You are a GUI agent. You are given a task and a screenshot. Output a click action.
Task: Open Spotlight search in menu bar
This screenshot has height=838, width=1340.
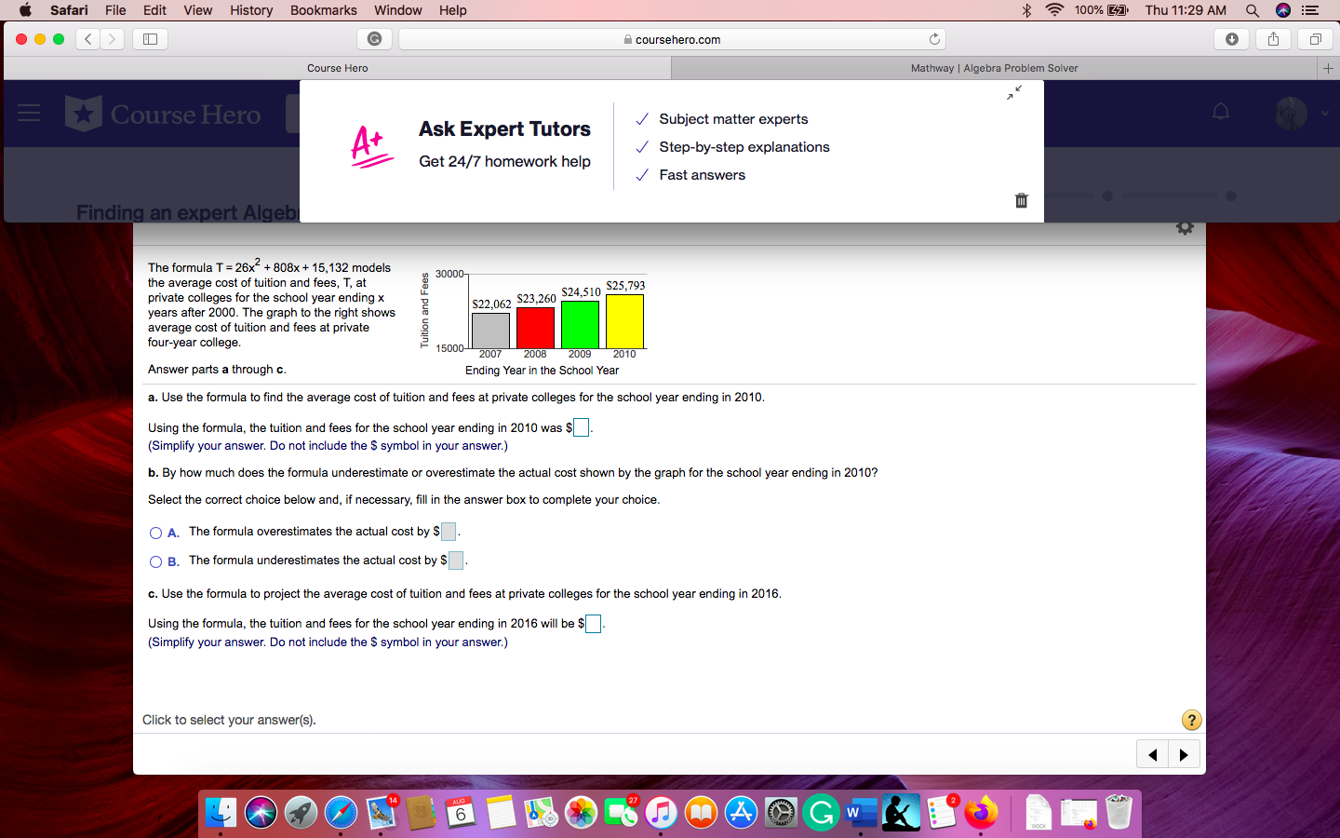click(1253, 10)
